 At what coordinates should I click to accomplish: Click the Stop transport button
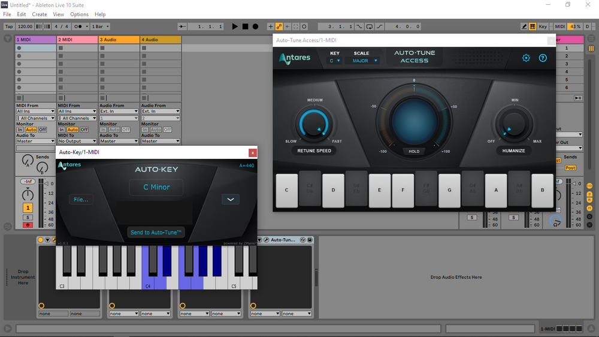[x=245, y=26]
